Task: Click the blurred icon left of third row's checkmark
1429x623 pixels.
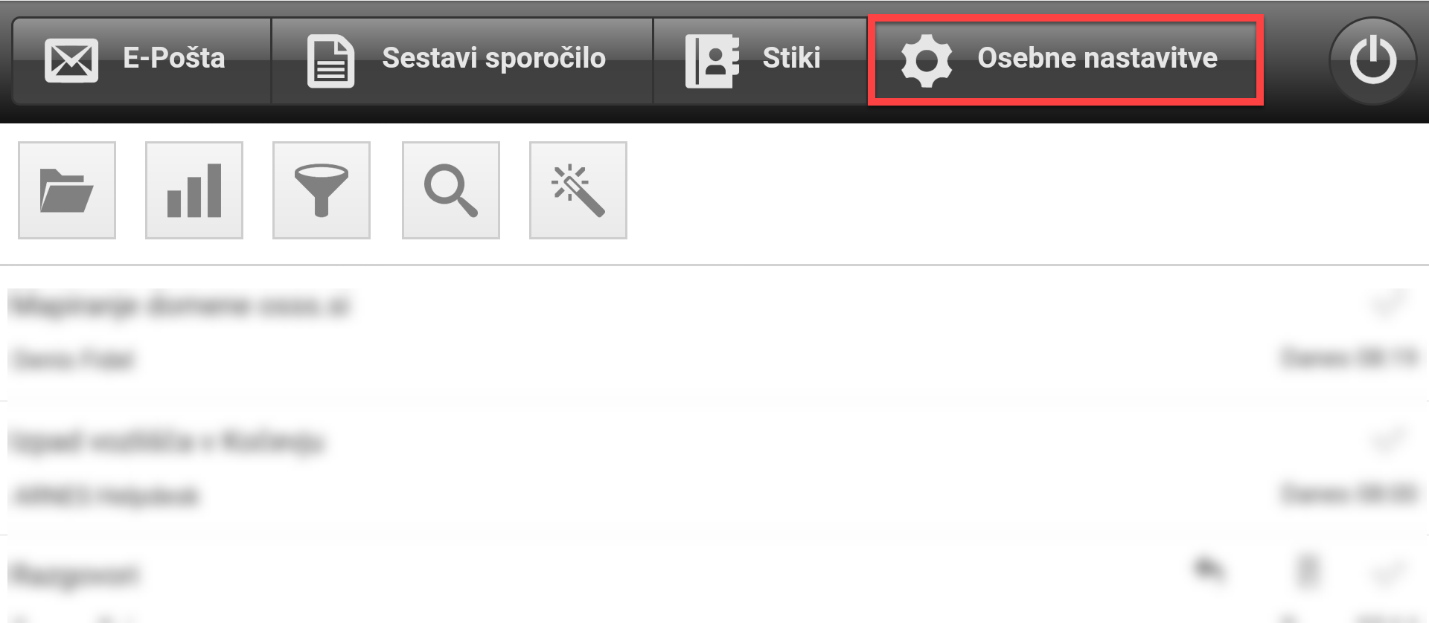Action: point(1308,572)
